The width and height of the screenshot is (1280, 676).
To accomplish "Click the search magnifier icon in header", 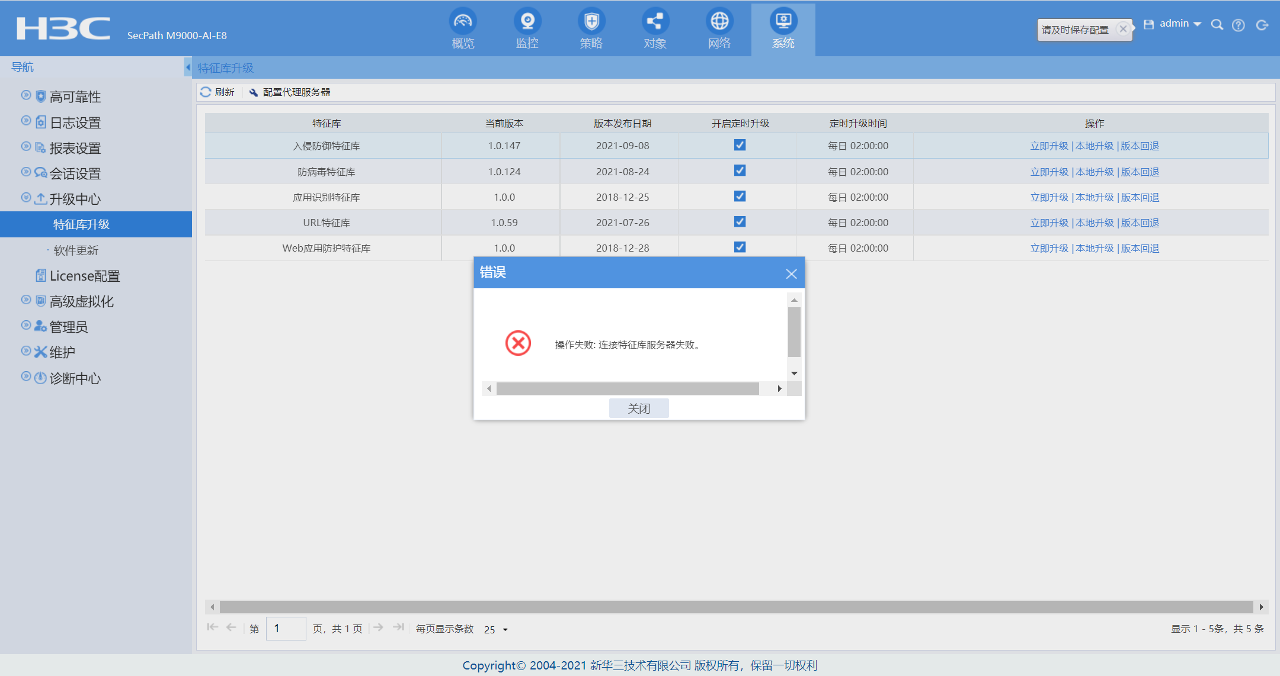I will pyautogui.click(x=1217, y=25).
